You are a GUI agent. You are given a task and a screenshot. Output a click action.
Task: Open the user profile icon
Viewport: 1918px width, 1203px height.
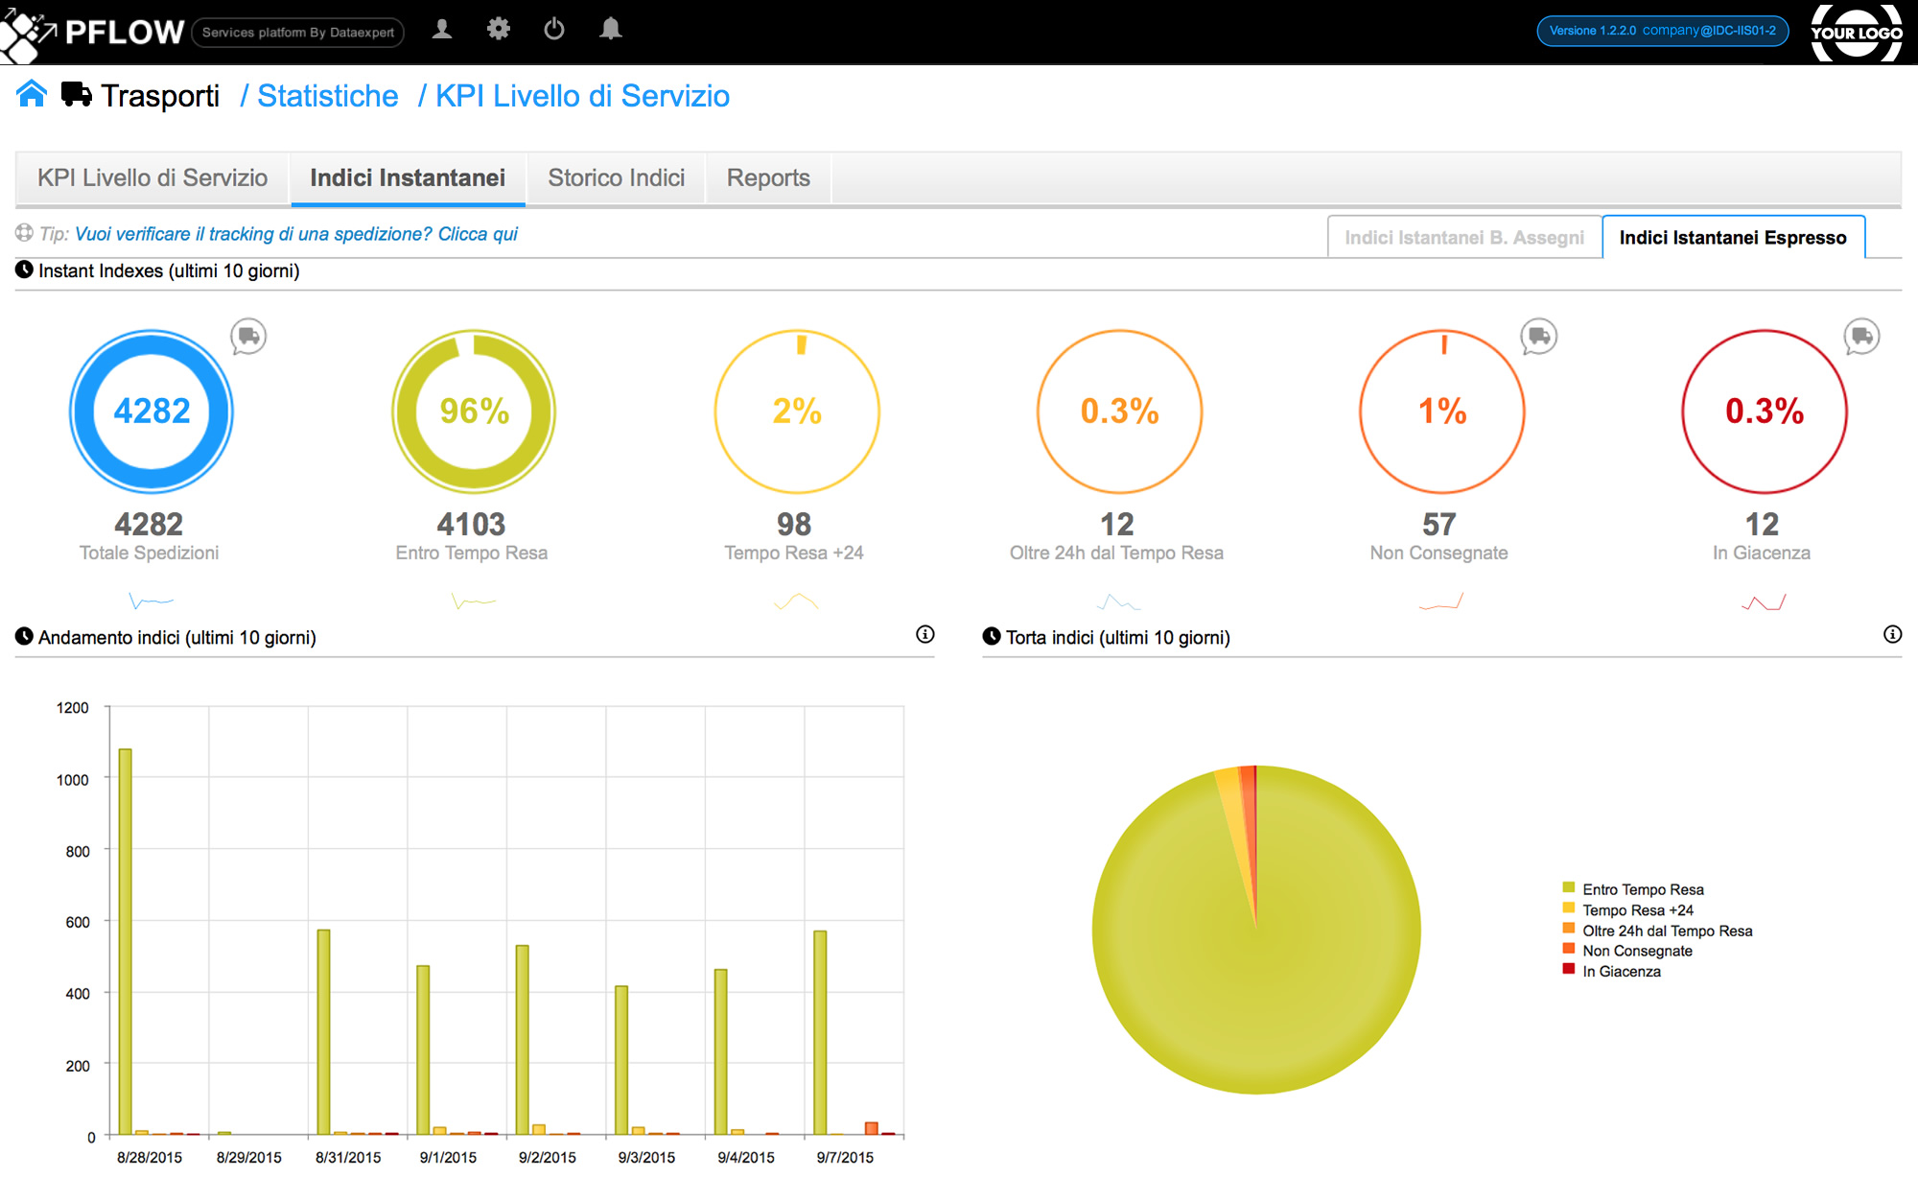[442, 30]
